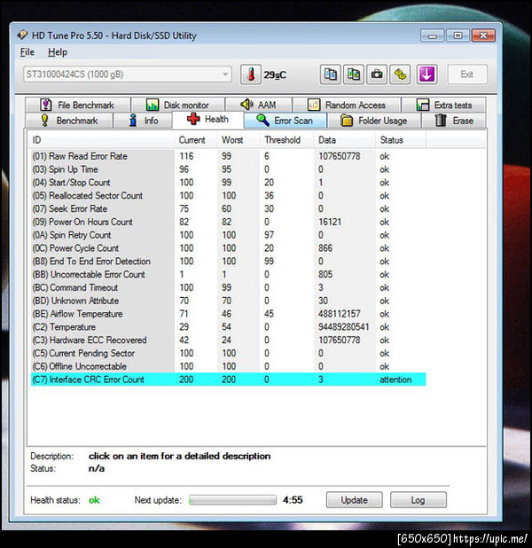
Task: Click the temperature thermometer icon
Action: [x=251, y=74]
